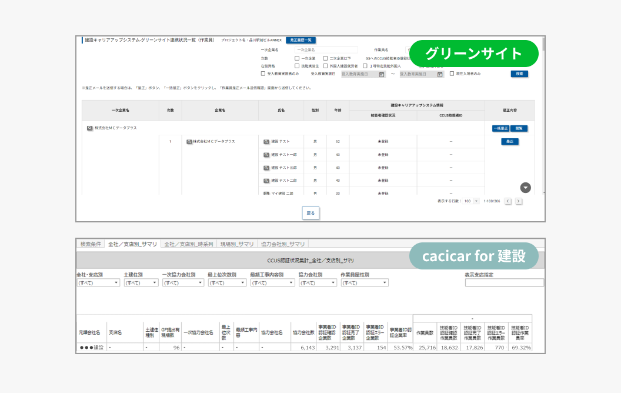Click the magnifier icon for 建設 テスト三郎
The image size is (621, 393).
[266, 168]
